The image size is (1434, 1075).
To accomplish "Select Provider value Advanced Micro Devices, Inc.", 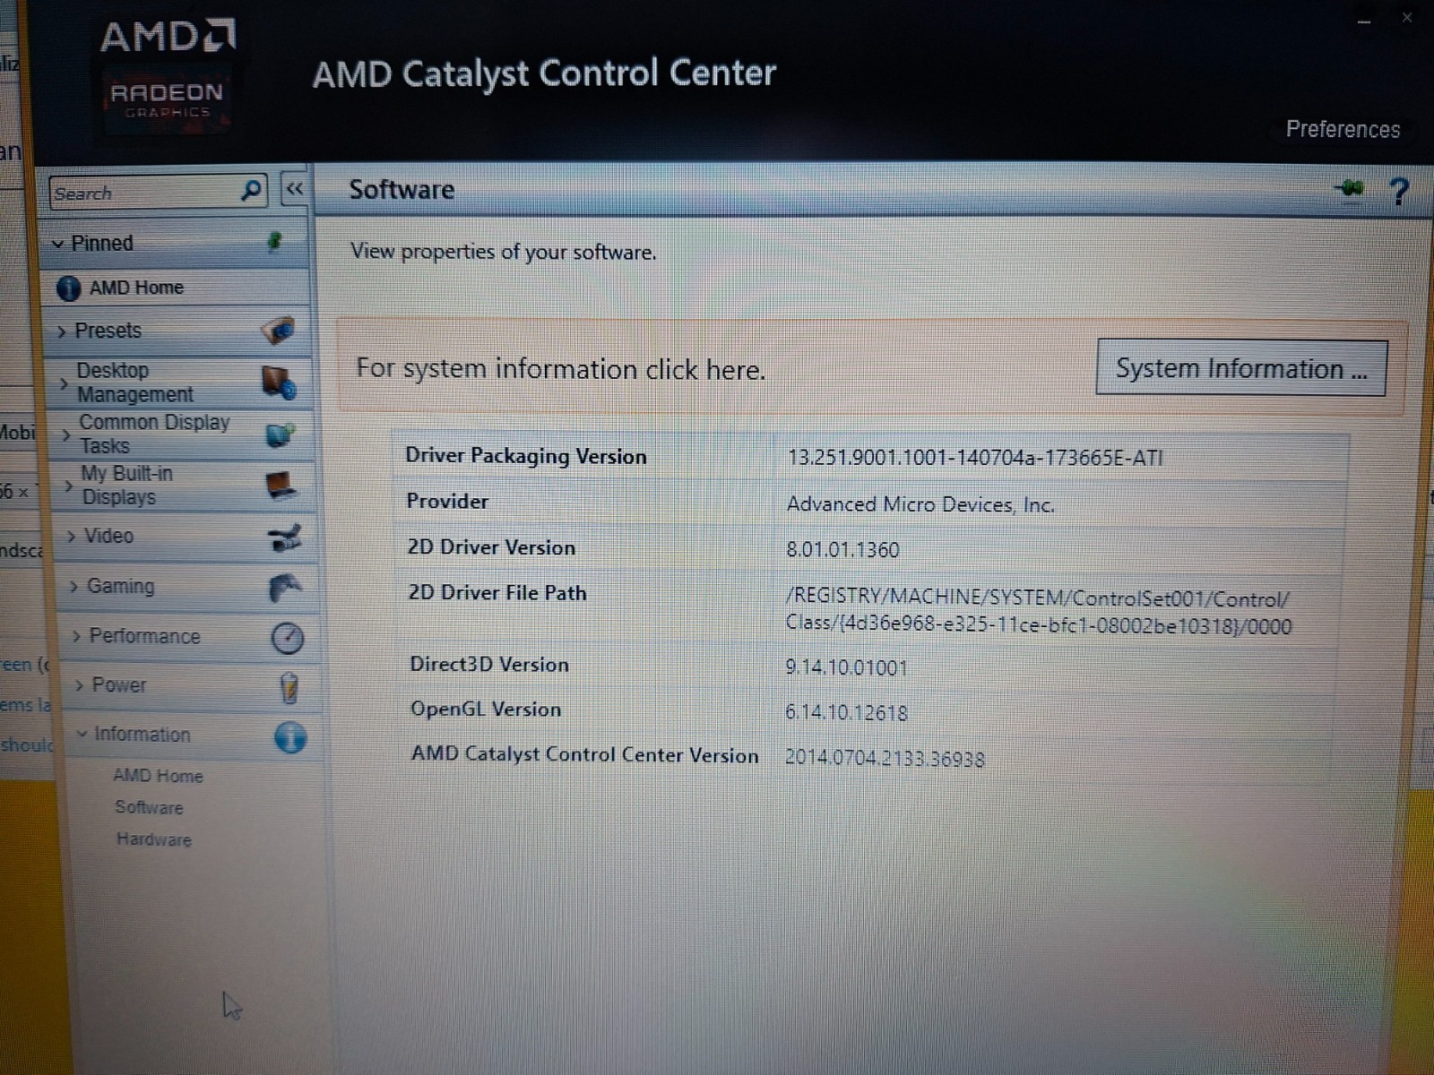I will [920, 504].
